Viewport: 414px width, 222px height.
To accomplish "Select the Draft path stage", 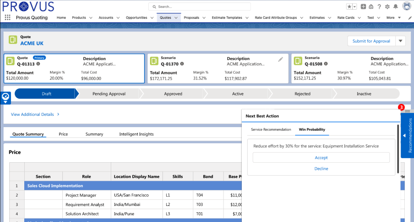I will pos(46,94).
